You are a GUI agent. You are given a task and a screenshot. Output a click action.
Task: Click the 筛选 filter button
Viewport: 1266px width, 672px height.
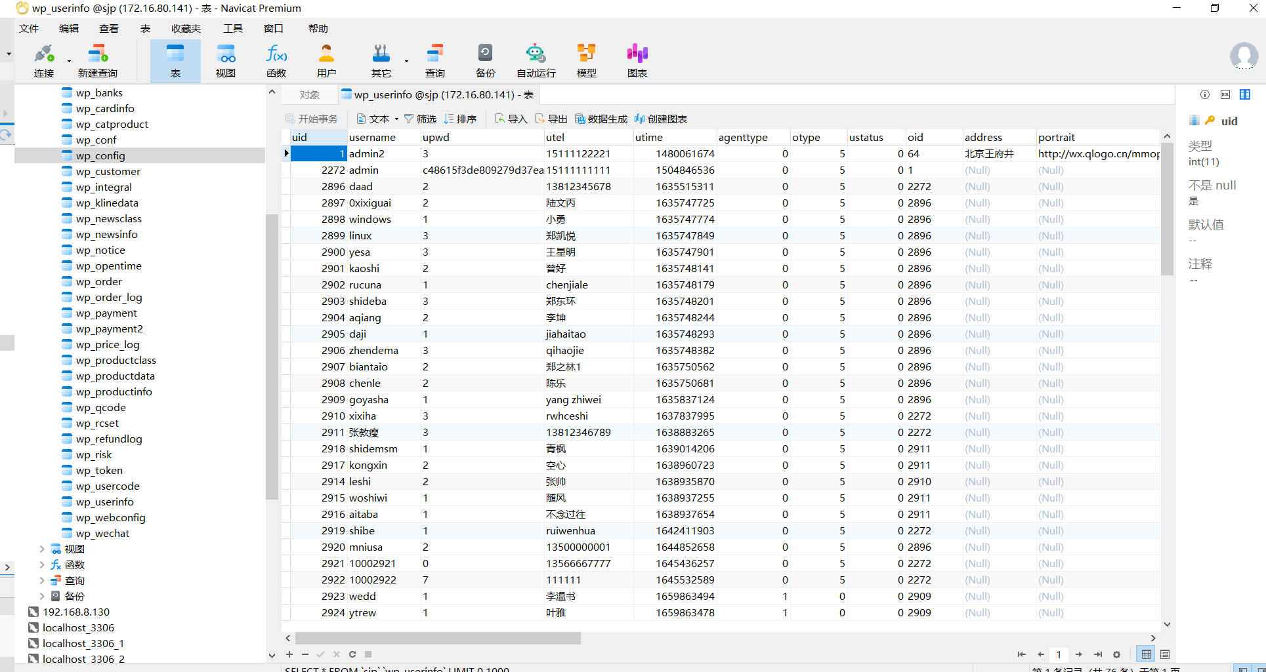tap(420, 119)
